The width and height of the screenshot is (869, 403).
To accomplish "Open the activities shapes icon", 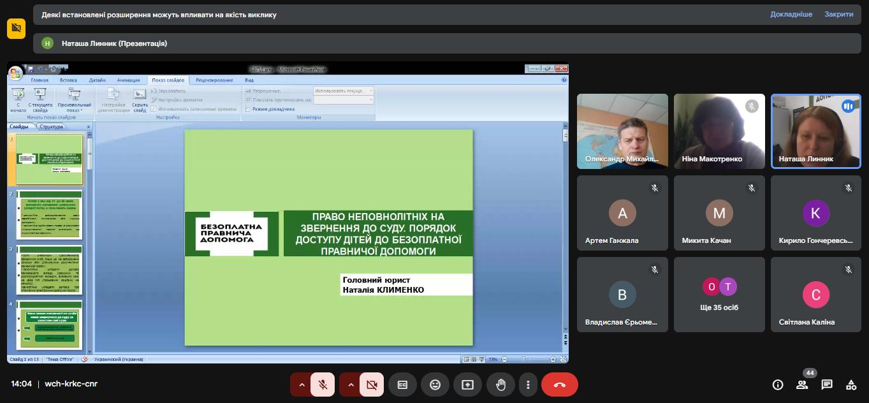I will 851,385.
